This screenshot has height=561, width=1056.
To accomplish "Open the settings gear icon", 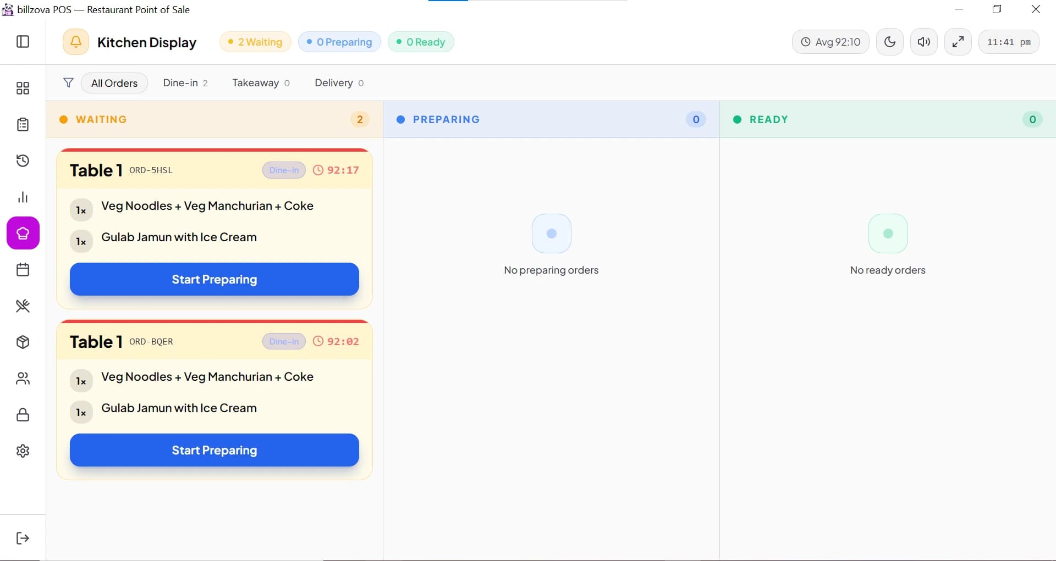I will pyautogui.click(x=23, y=451).
